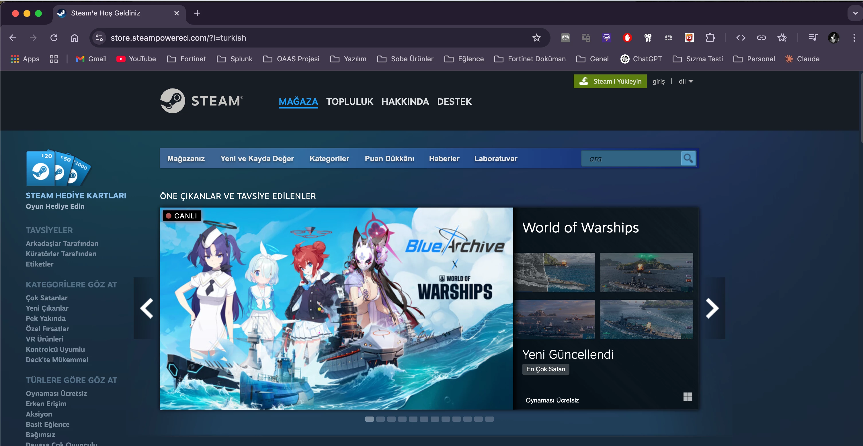This screenshot has height=446, width=863.
Task: Open the Mağazanız store tab
Action: (x=186, y=159)
